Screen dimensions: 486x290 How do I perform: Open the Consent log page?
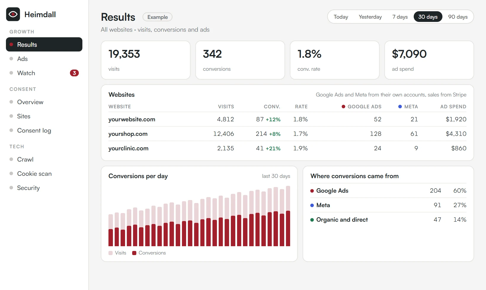pos(44,130)
